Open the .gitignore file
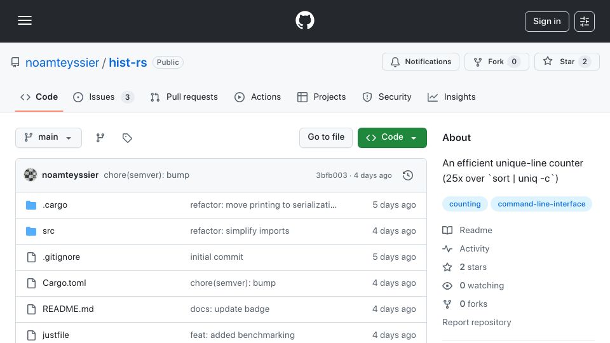The height and width of the screenshot is (343, 610). point(61,257)
